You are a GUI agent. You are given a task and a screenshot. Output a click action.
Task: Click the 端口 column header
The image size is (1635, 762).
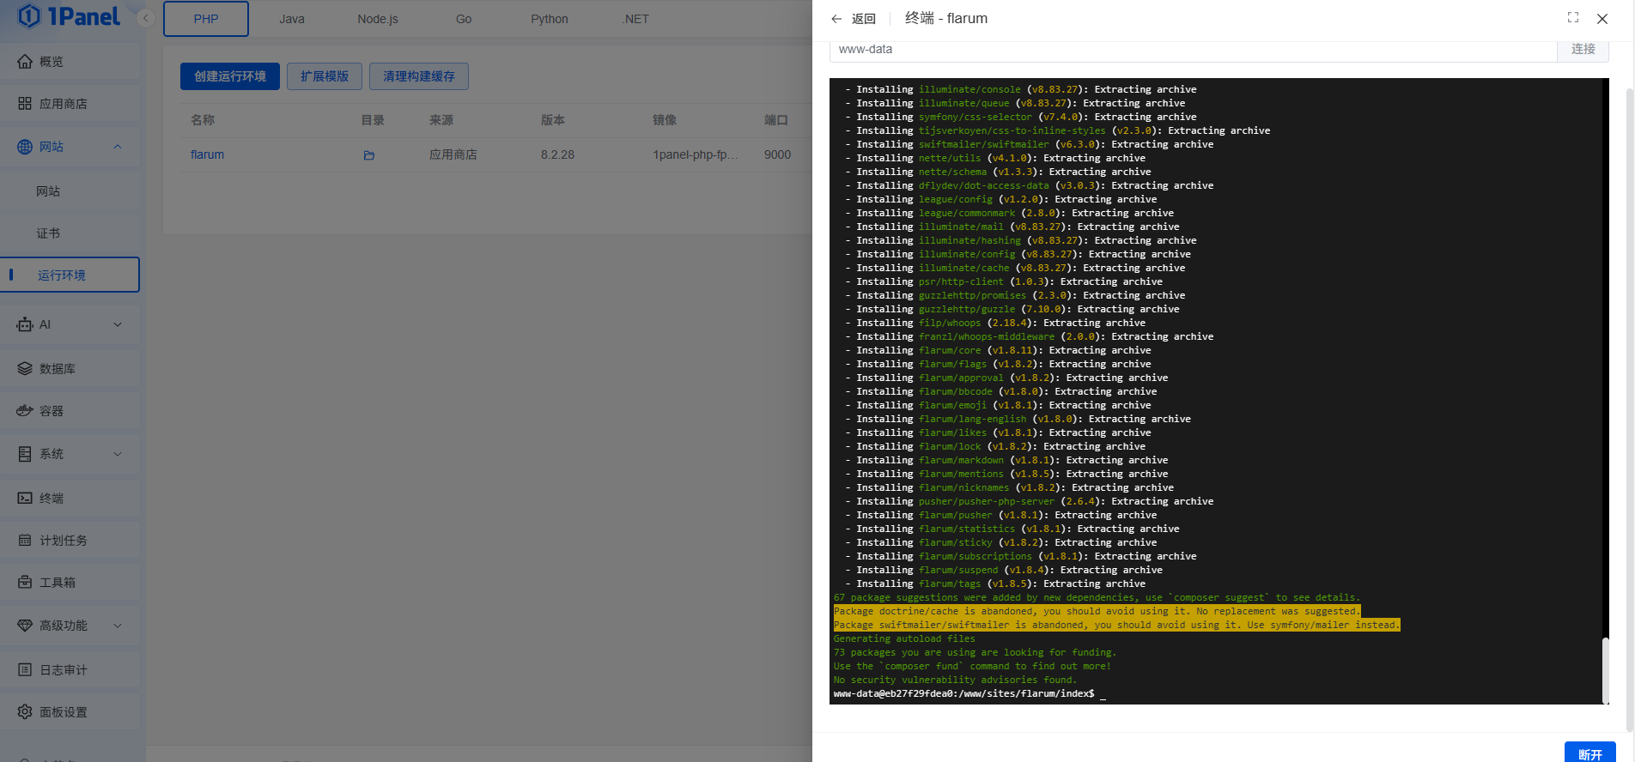[776, 120]
